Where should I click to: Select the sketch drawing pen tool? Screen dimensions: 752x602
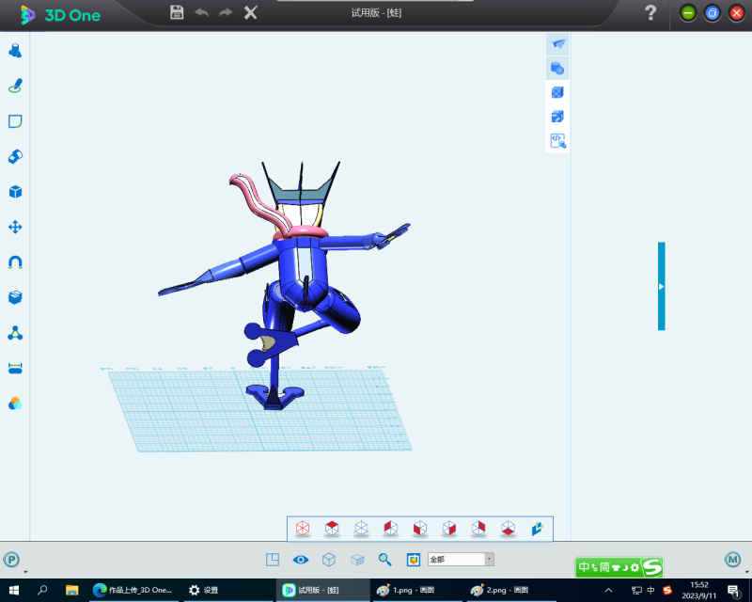tap(15, 86)
